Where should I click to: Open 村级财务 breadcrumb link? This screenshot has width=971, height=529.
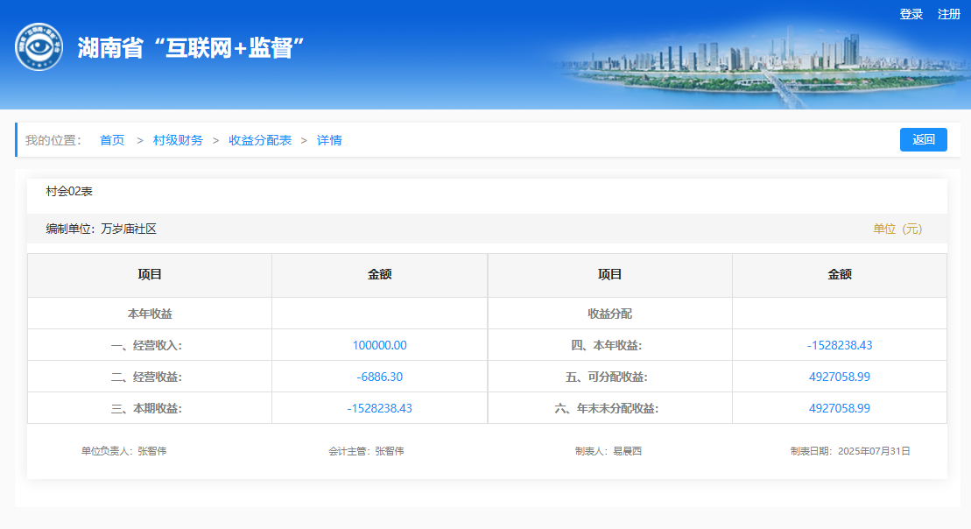pos(178,140)
